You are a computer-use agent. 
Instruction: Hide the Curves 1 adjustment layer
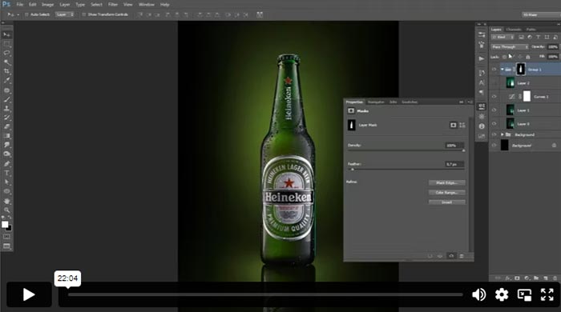(494, 97)
